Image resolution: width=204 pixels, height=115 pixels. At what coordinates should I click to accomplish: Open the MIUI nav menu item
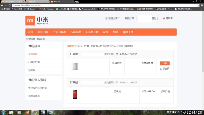pyautogui.click(x=116, y=32)
